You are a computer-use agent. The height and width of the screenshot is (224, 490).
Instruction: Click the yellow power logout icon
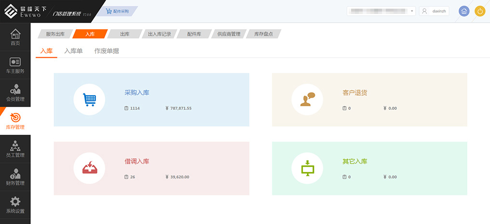coord(480,11)
